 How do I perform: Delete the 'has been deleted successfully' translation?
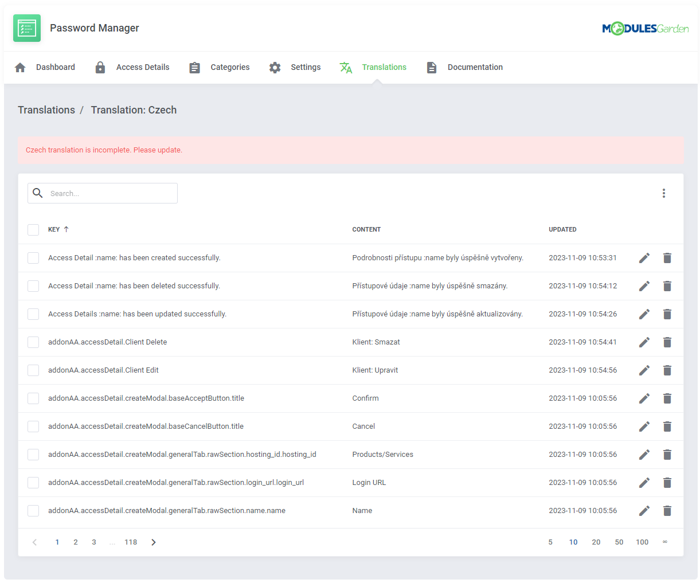pyautogui.click(x=667, y=286)
